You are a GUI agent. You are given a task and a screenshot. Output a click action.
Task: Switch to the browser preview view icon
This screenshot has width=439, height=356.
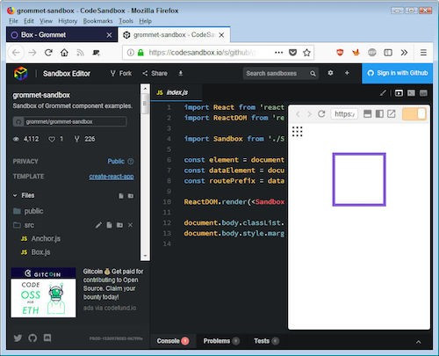[x=399, y=93]
